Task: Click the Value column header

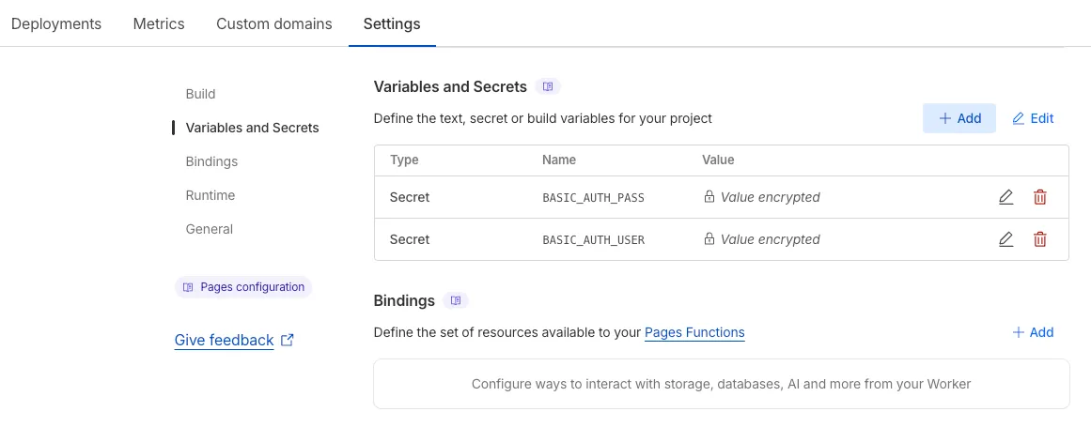Action: click(x=718, y=160)
